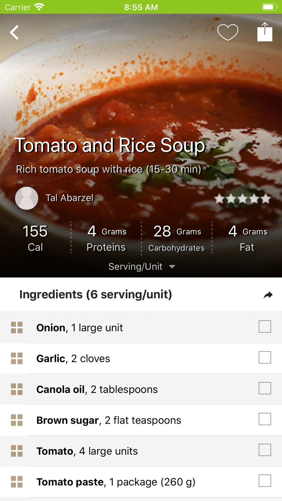Image resolution: width=282 pixels, height=501 pixels.
Task: Open the share sheet from the top bar
Action: coord(265,32)
